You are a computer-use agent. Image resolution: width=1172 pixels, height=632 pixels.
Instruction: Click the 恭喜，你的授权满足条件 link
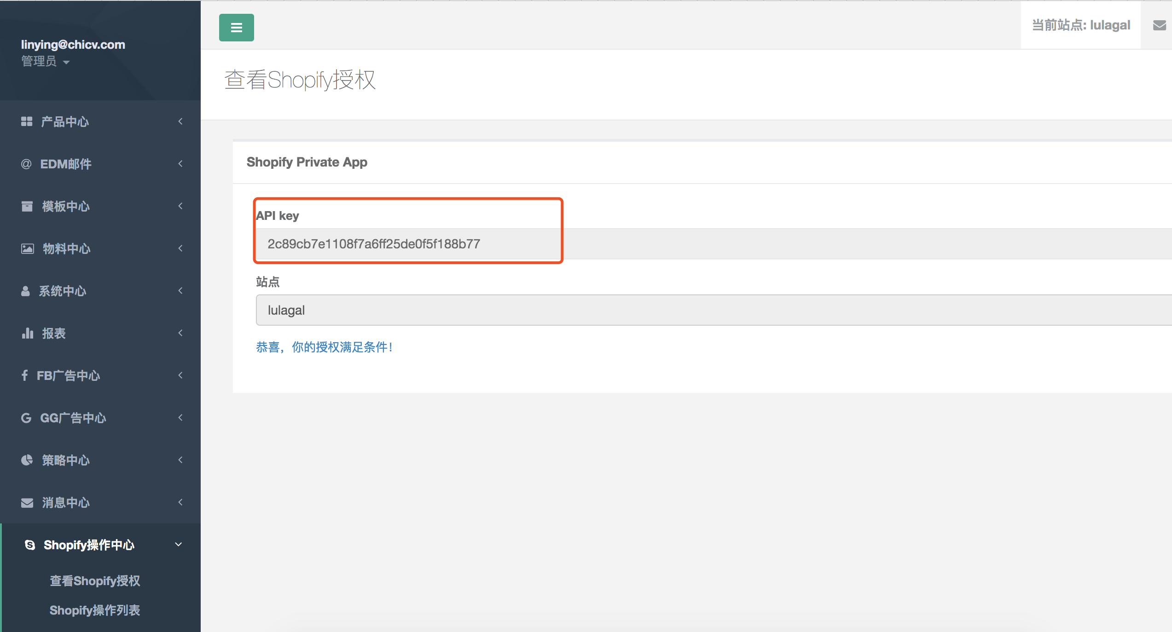pos(324,347)
